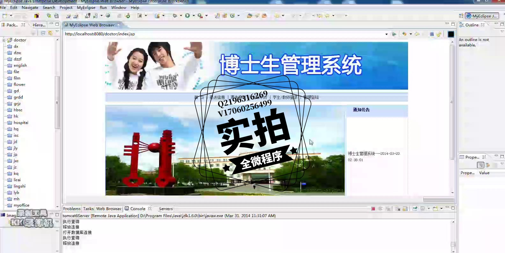
Task: Switch to the Tasks tab
Action: [x=88, y=209]
